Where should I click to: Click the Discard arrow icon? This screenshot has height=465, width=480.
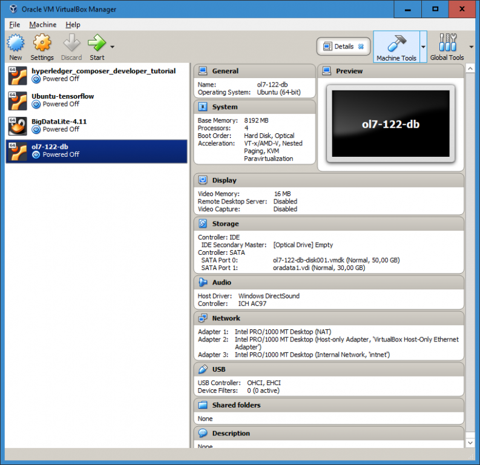point(71,43)
